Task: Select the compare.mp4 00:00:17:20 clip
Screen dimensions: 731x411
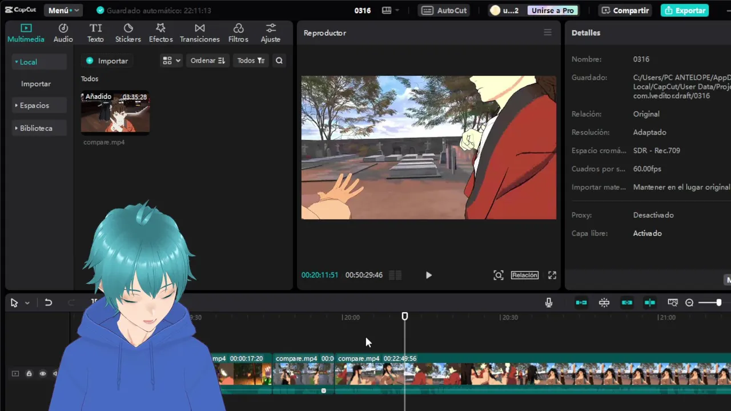Action: point(242,373)
